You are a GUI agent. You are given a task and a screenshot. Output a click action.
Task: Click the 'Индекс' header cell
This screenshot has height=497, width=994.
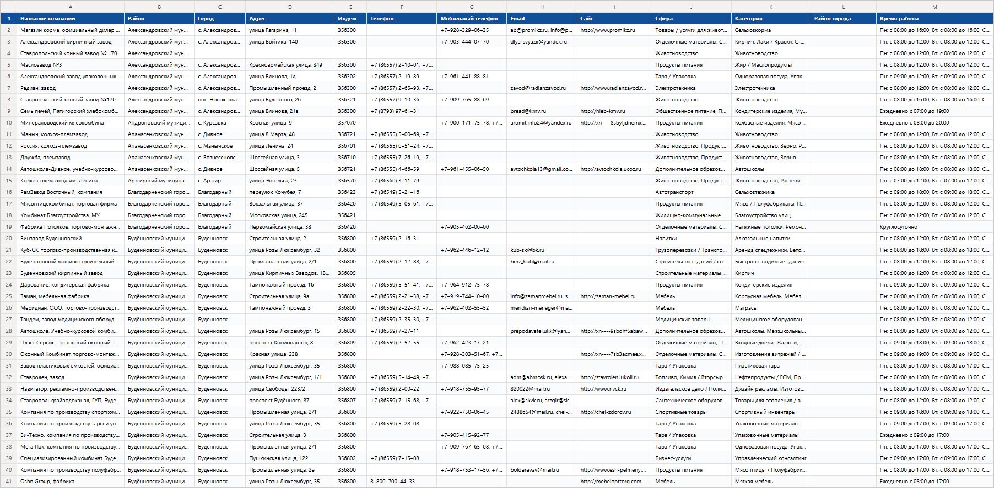coord(350,18)
